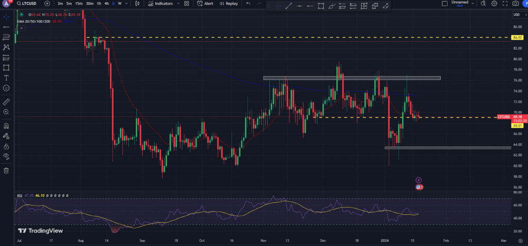Select horizontal ray in favorites toolbar
528x246 pixels.
310,6
